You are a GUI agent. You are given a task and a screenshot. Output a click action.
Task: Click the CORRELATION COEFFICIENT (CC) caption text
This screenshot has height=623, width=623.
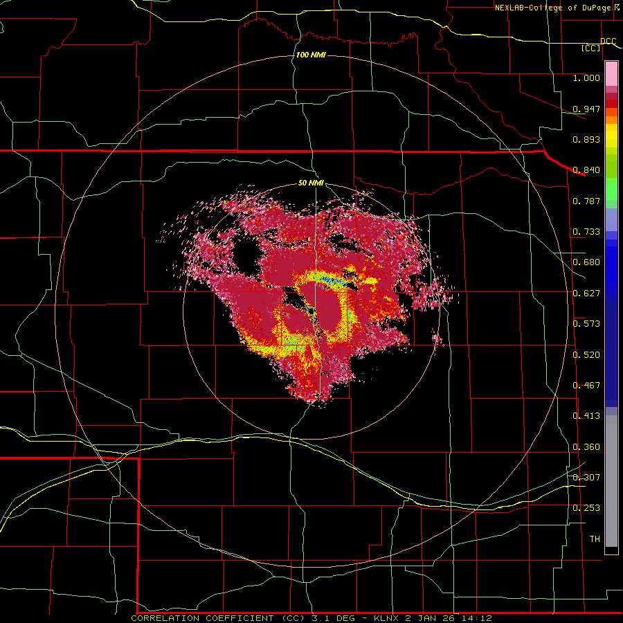[217, 618]
